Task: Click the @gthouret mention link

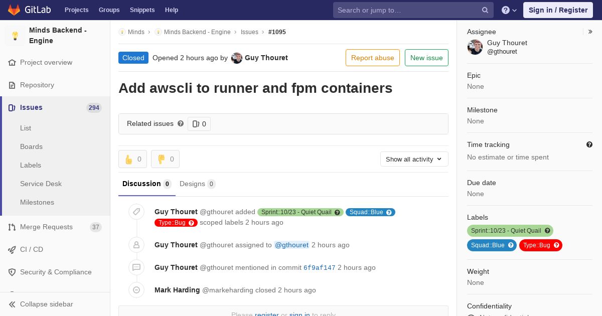Action: click(x=291, y=245)
